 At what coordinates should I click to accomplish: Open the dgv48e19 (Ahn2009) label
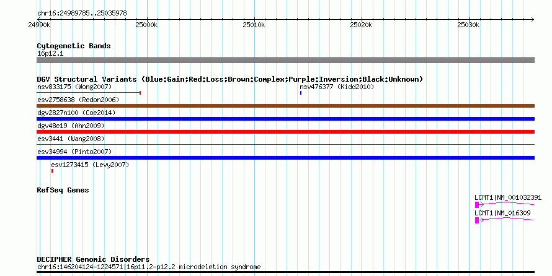pos(71,126)
